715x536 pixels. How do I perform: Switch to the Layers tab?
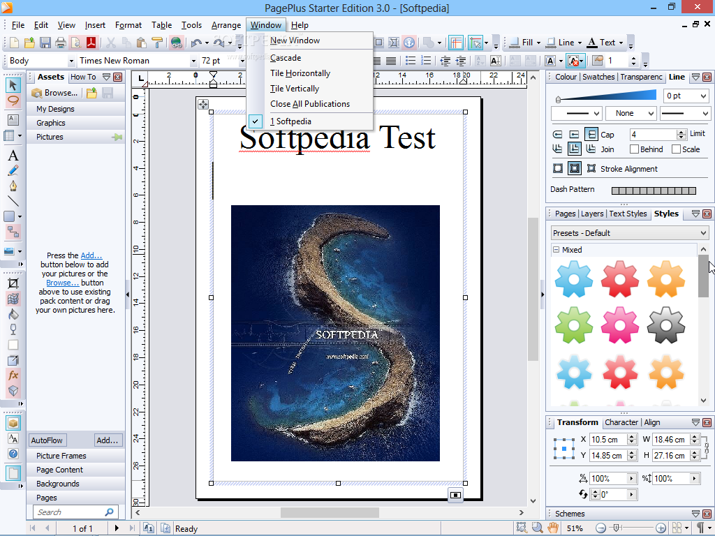(x=592, y=214)
